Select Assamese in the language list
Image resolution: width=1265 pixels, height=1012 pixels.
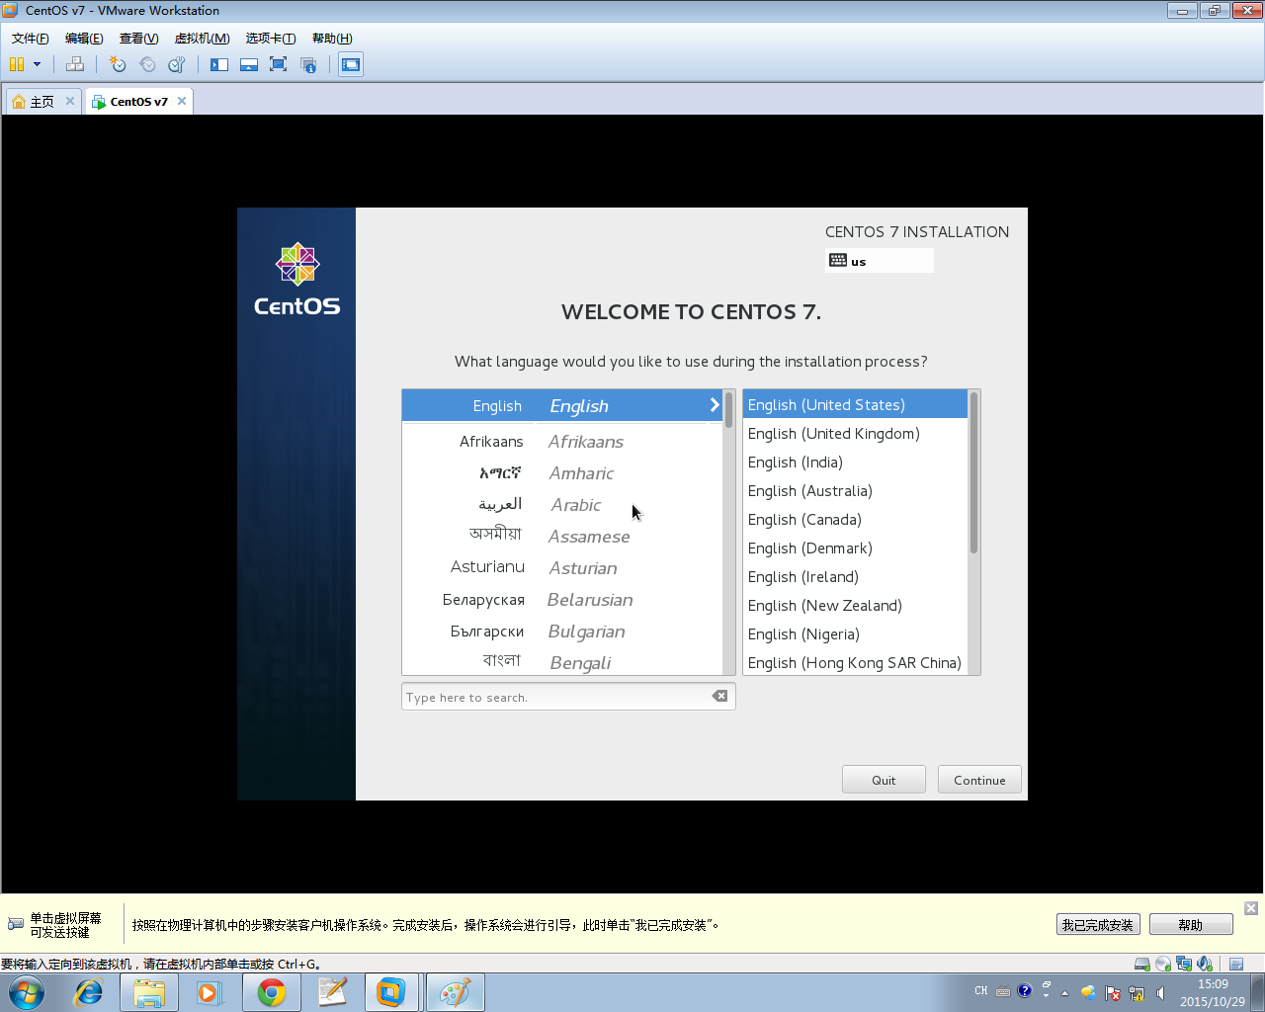(562, 537)
